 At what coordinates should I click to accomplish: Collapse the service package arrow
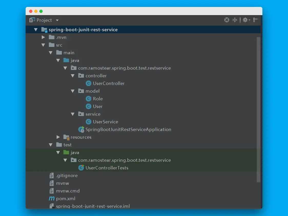pyautogui.click(x=73, y=114)
